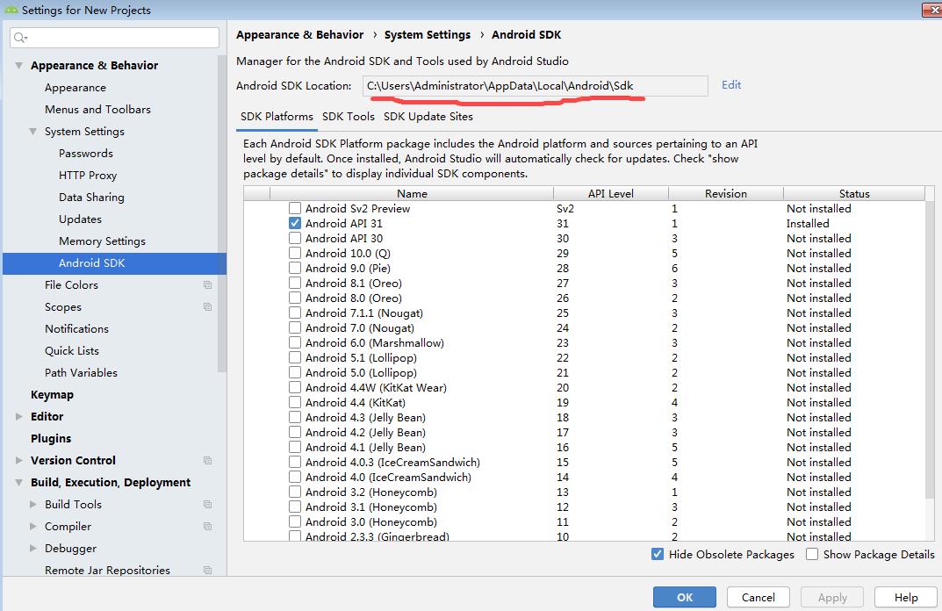Click the Appearance & Behavior breadcrumb
Image resolution: width=942 pixels, height=611 pixels.
[x=299, y=35]
